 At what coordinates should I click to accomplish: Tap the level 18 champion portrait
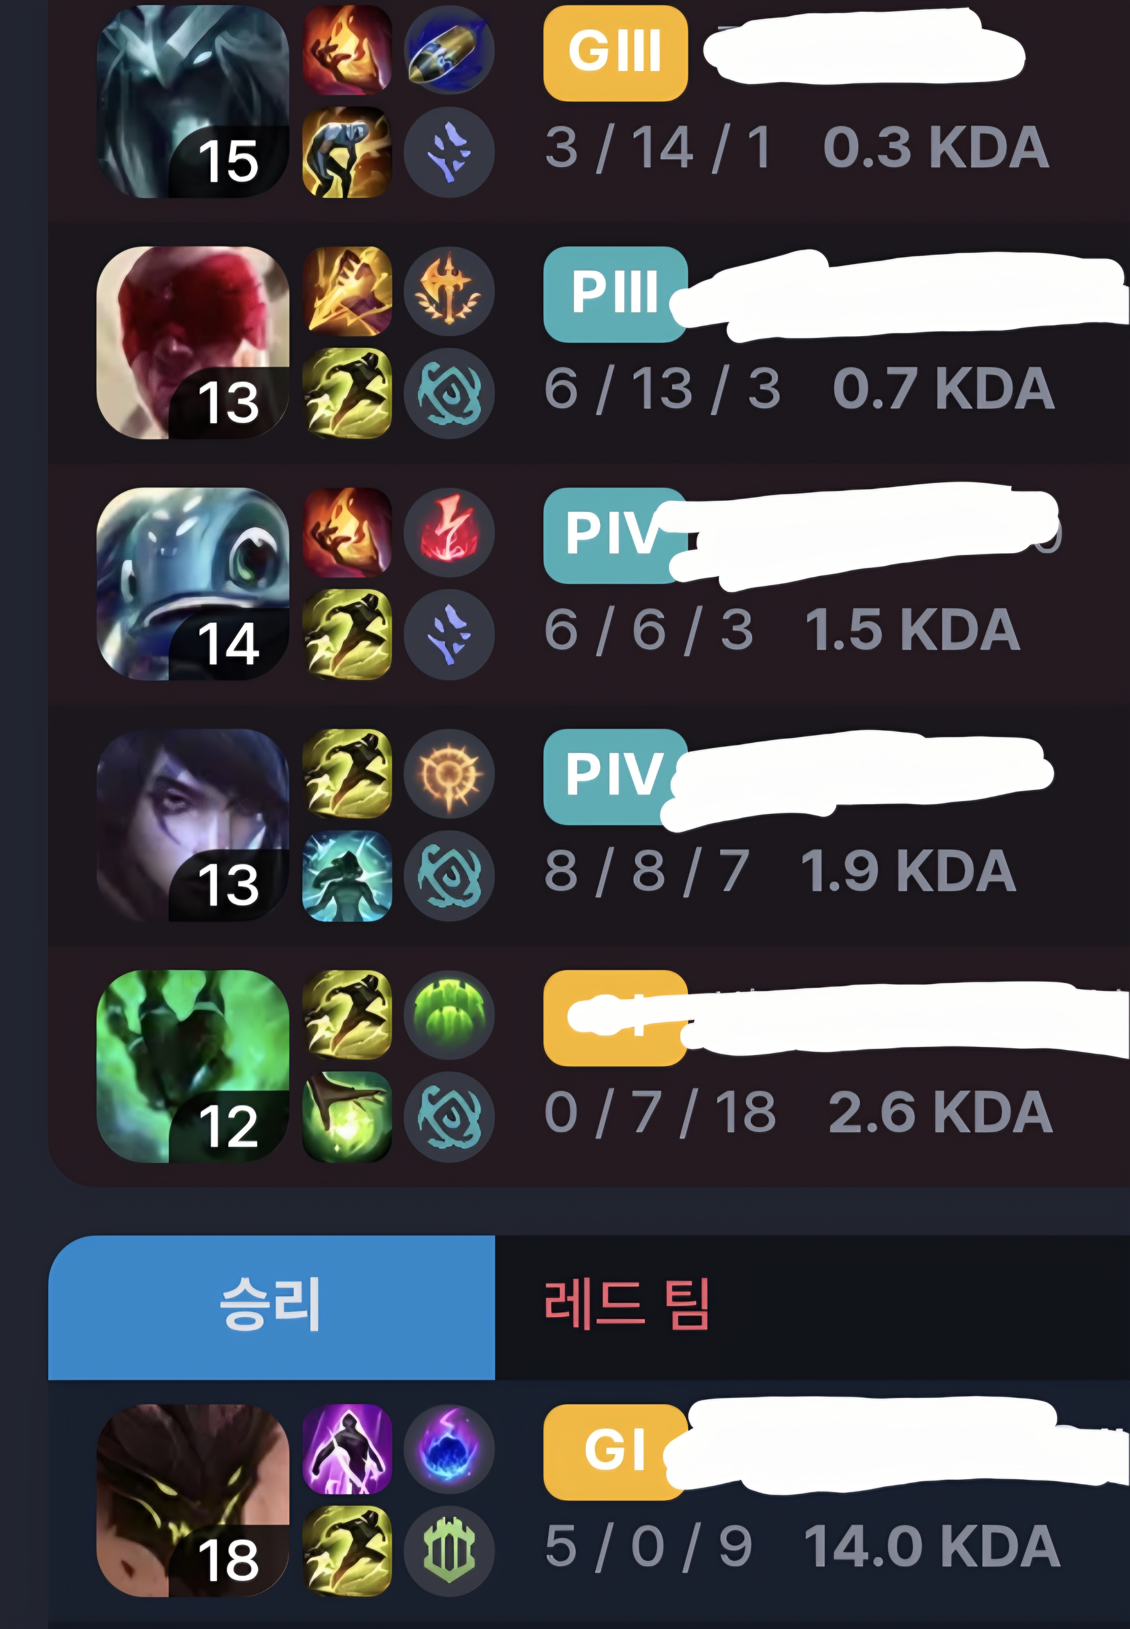(x=192, y=1501)
